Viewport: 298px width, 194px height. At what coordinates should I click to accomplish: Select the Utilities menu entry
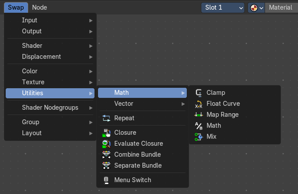50,93
